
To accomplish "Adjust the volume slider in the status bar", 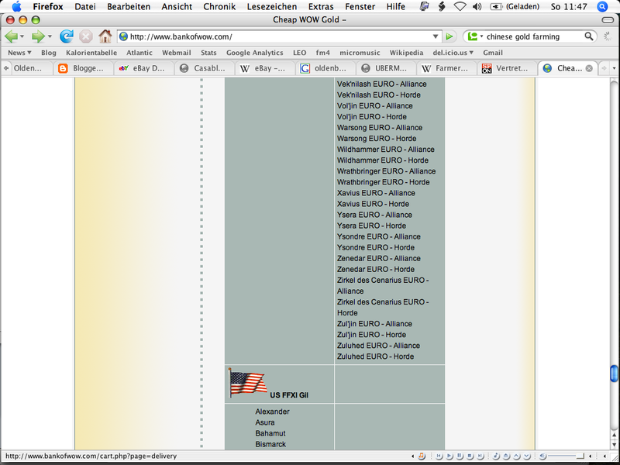I will tap(567, 456).
